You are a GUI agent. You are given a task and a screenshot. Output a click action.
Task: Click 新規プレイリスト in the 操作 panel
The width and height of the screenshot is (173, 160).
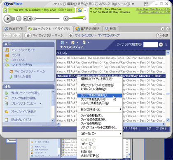21,120
